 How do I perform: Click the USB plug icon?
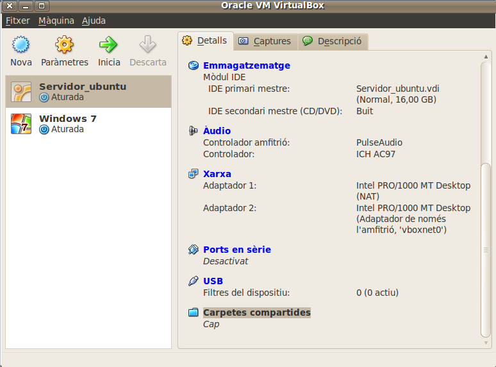[x=194, y=281]
